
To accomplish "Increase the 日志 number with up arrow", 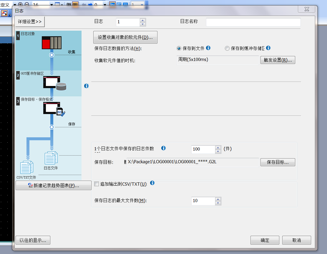I will [143, 20].
